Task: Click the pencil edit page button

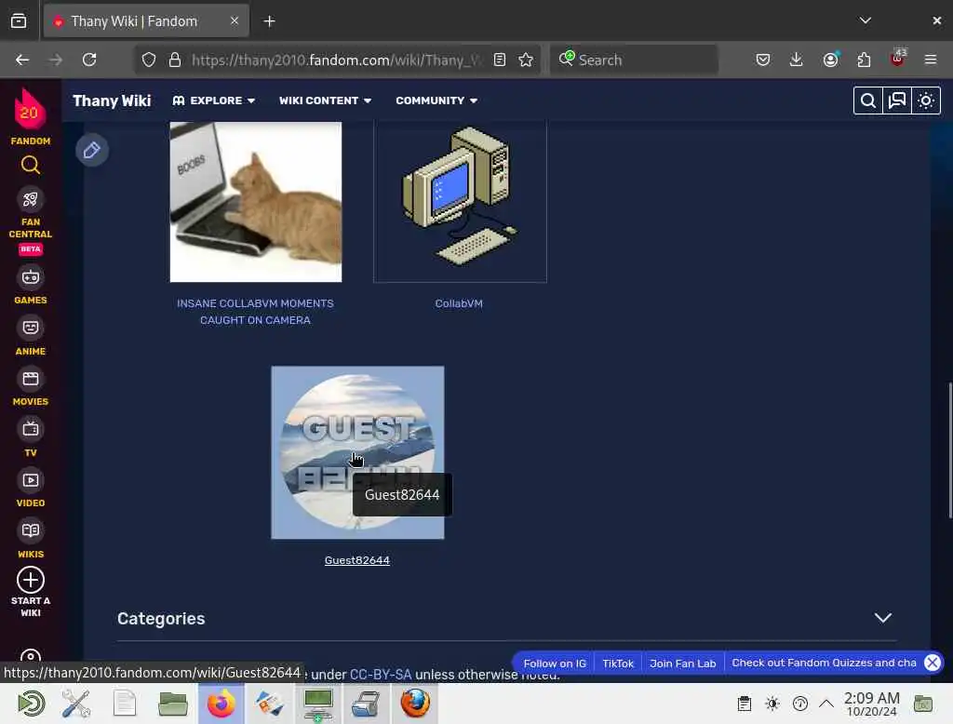Action: [92, 150]
